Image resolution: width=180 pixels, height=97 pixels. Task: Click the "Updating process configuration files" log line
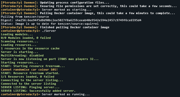tap(55, 3)
